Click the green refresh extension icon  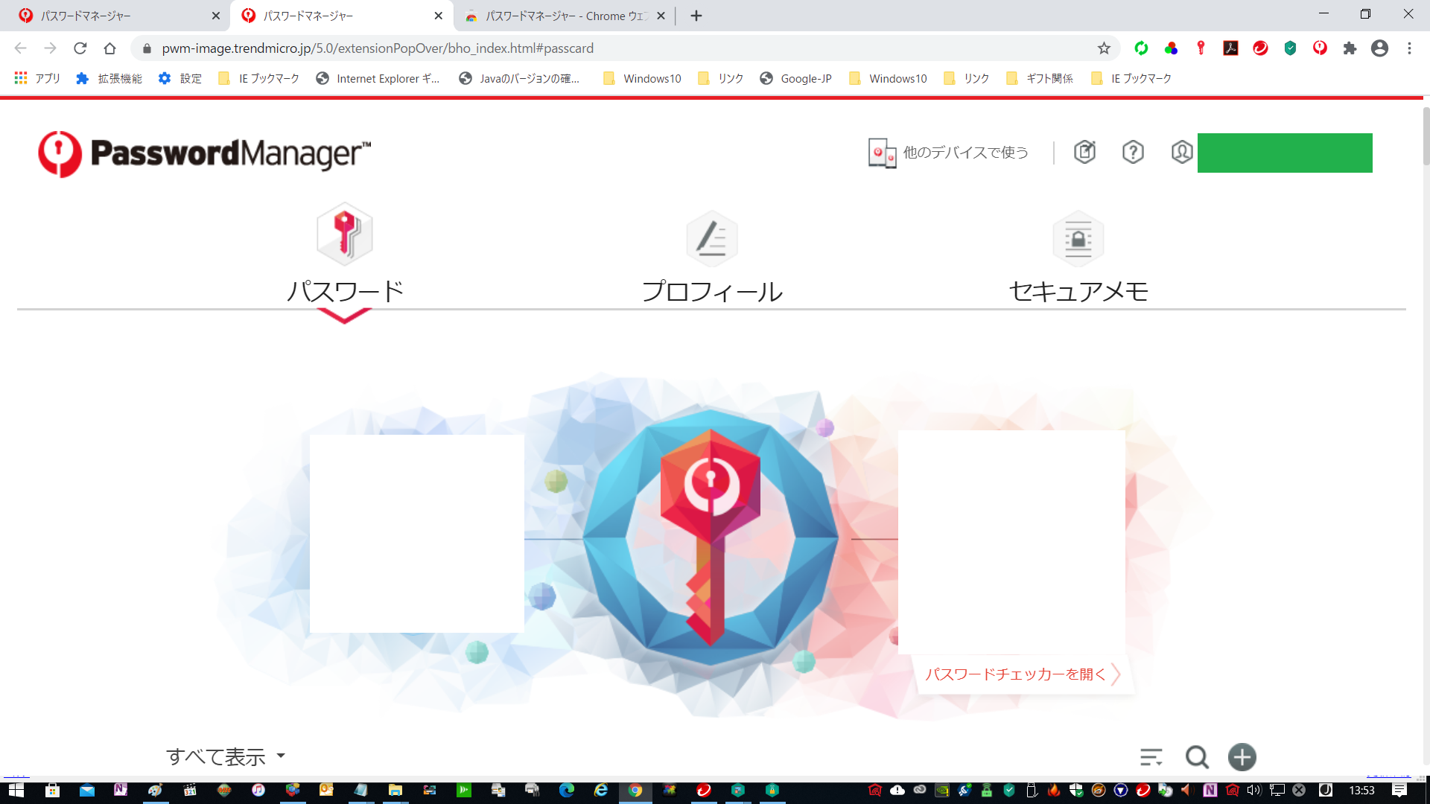click(1141, 48)
